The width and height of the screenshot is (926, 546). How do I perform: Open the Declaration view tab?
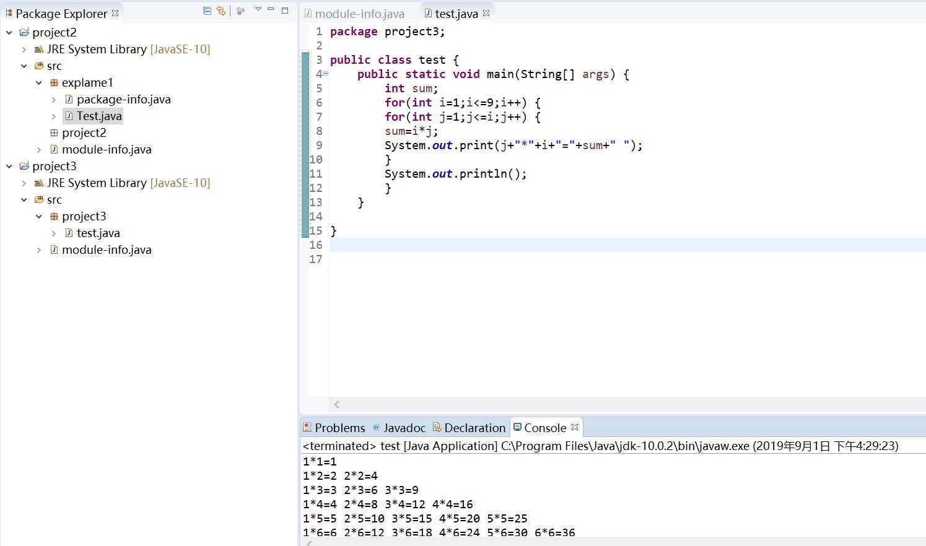pos(474,428)
